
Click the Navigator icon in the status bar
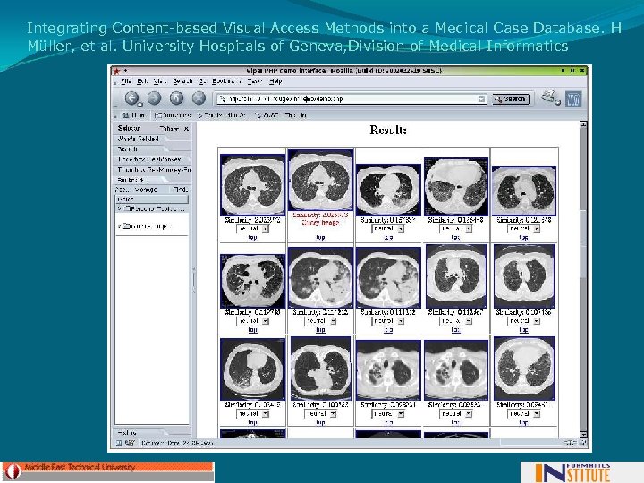pyautogui.click(x=119, y=443)
